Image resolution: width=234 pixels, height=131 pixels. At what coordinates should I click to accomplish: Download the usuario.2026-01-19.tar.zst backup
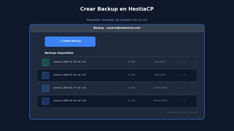179,62
